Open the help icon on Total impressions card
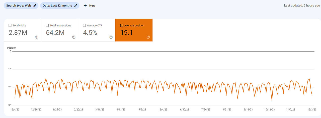 point(74,37)
